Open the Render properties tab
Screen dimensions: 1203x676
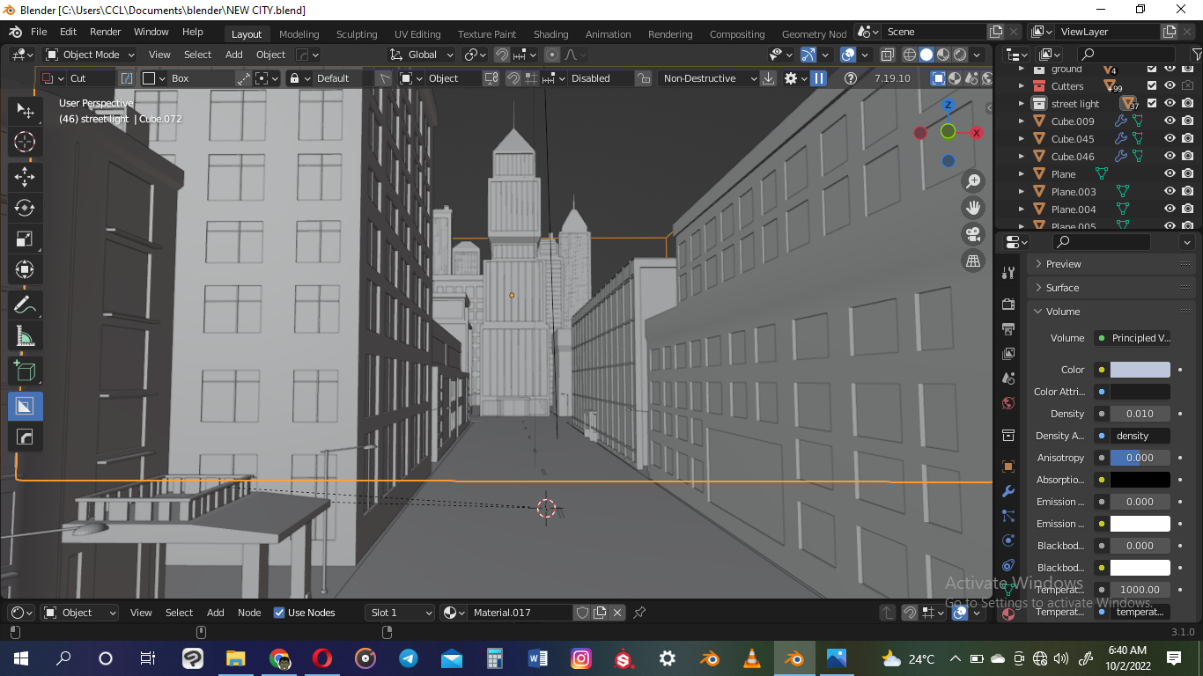(1008, 304)
